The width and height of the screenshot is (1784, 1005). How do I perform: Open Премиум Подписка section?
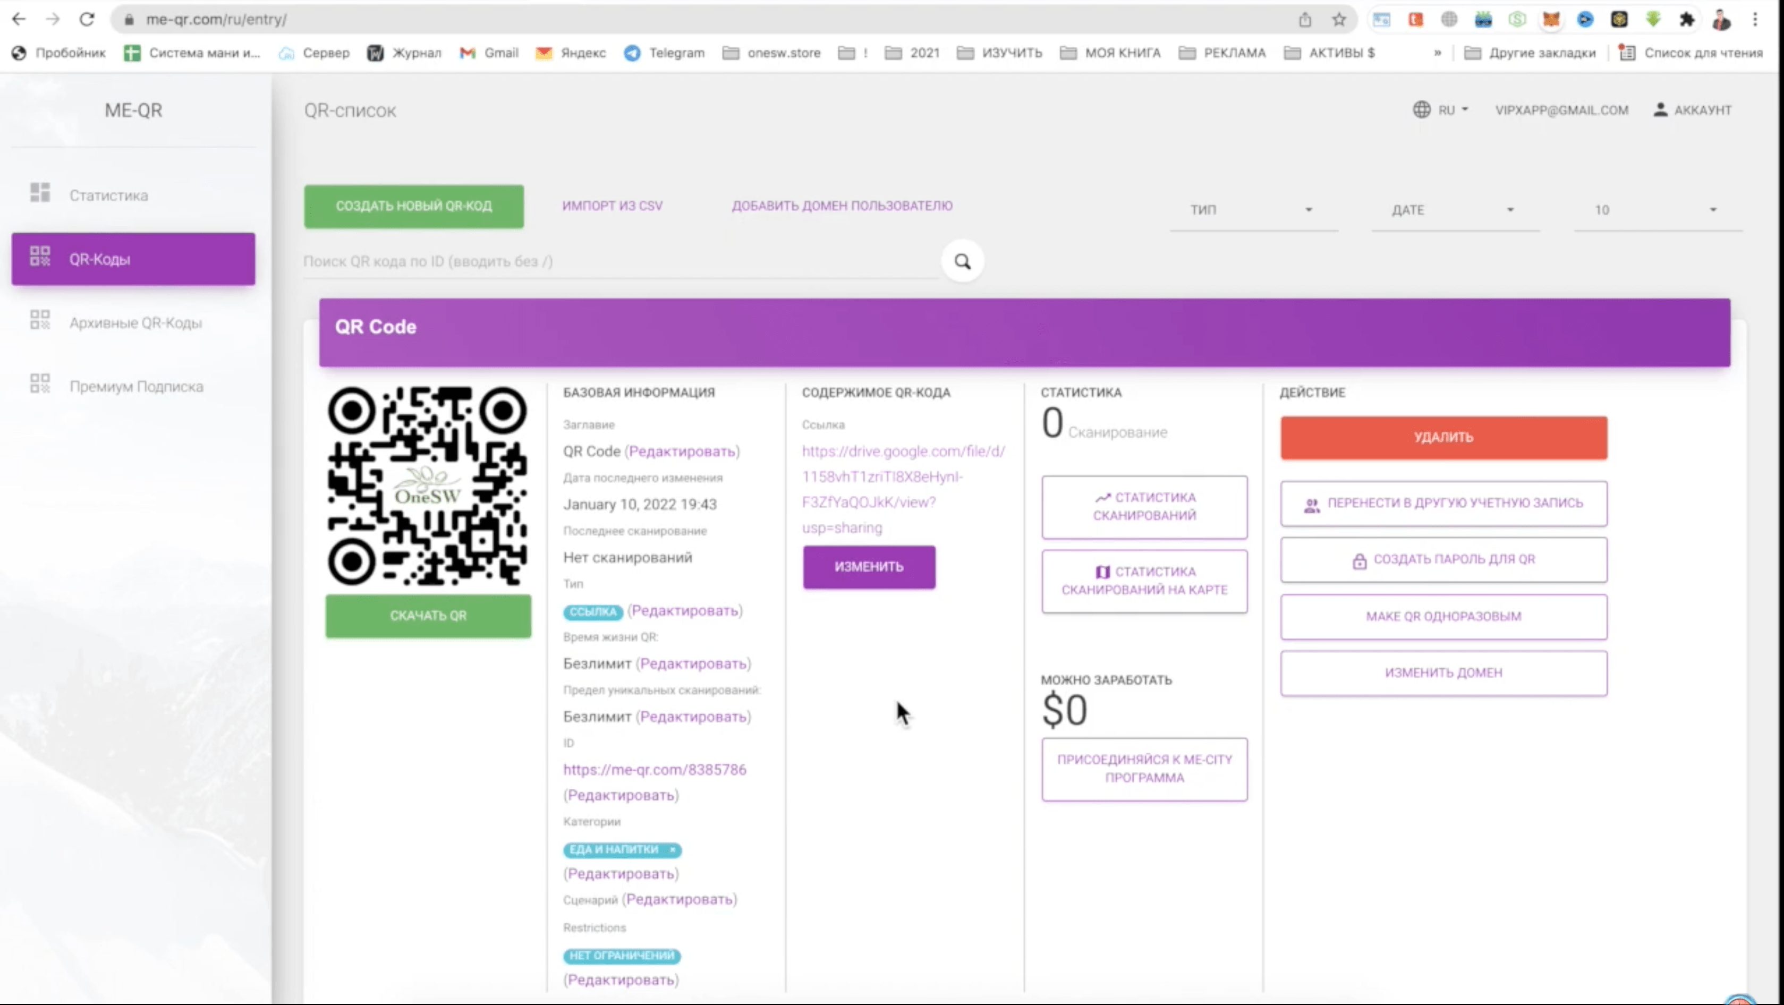pyautogui.click(x=133, y=387)
